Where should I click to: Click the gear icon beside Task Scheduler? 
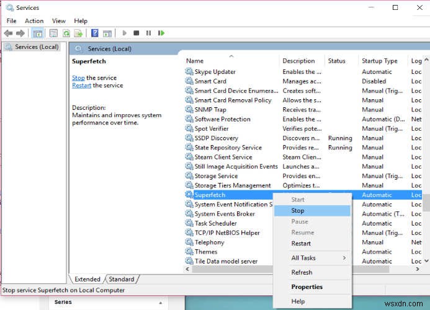pyautogui.click(x=189, y=223)
